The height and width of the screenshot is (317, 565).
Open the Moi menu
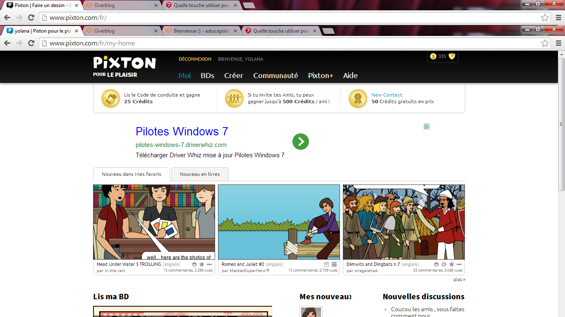pos(184,76)
